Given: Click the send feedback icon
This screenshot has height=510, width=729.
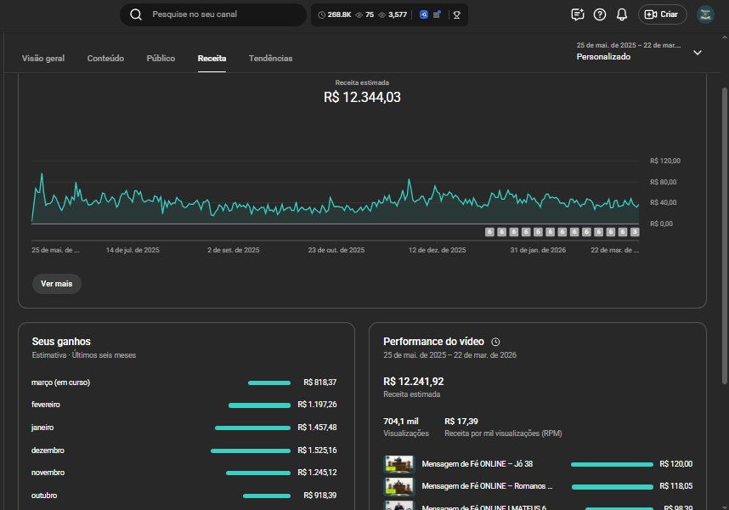Looking at the screenshot, I should 578,14.
